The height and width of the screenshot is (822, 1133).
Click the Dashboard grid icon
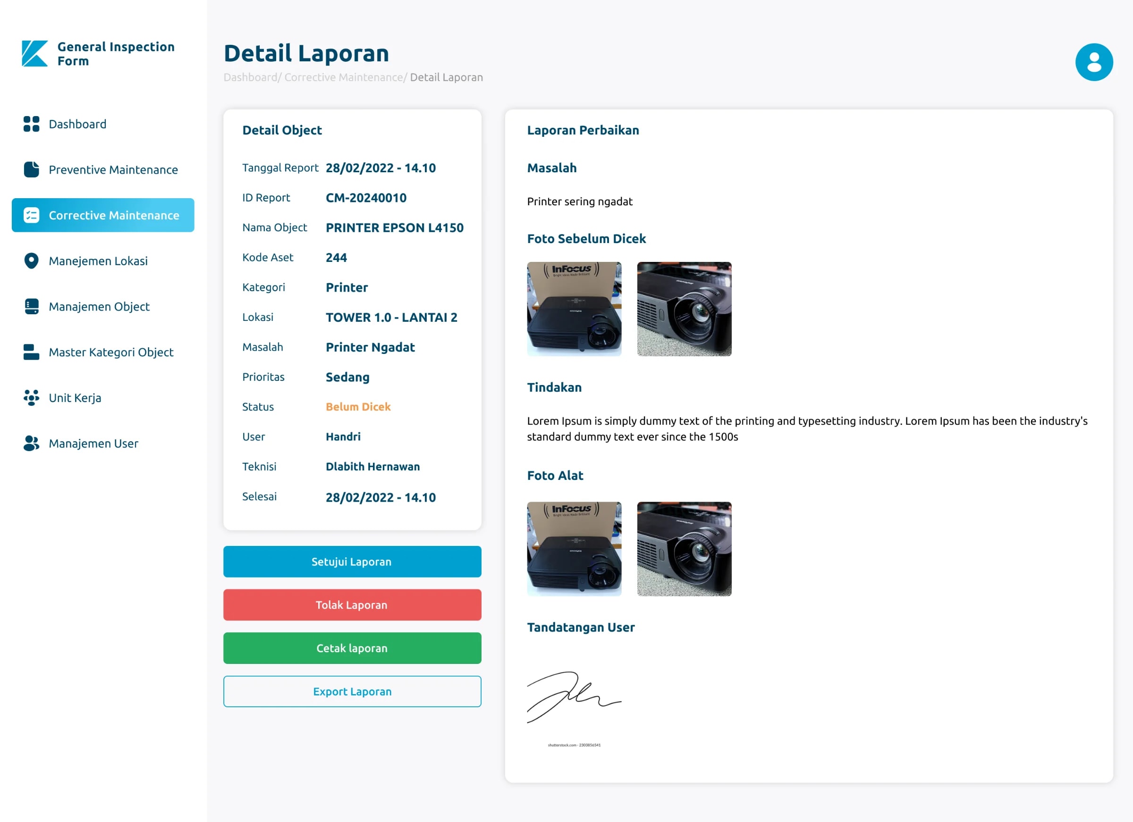[32, 124]
